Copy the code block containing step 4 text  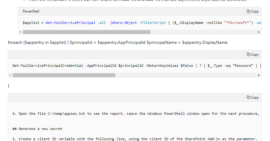pos(253,97)
